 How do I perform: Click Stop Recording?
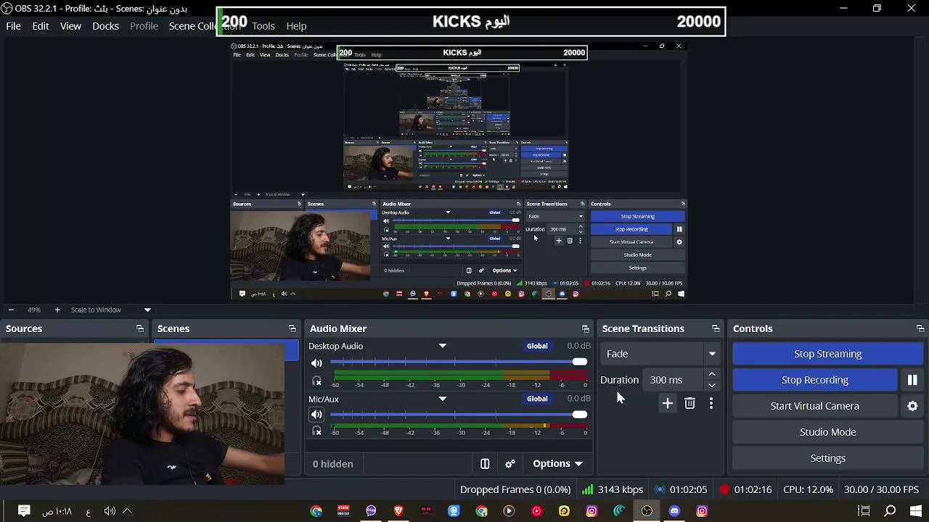point(815,380)
